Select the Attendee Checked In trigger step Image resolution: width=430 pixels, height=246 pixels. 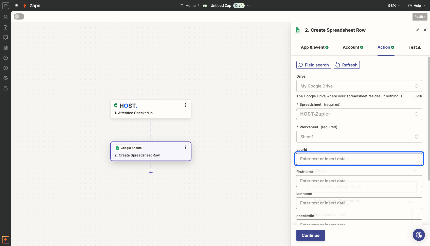tap(151, 109)
